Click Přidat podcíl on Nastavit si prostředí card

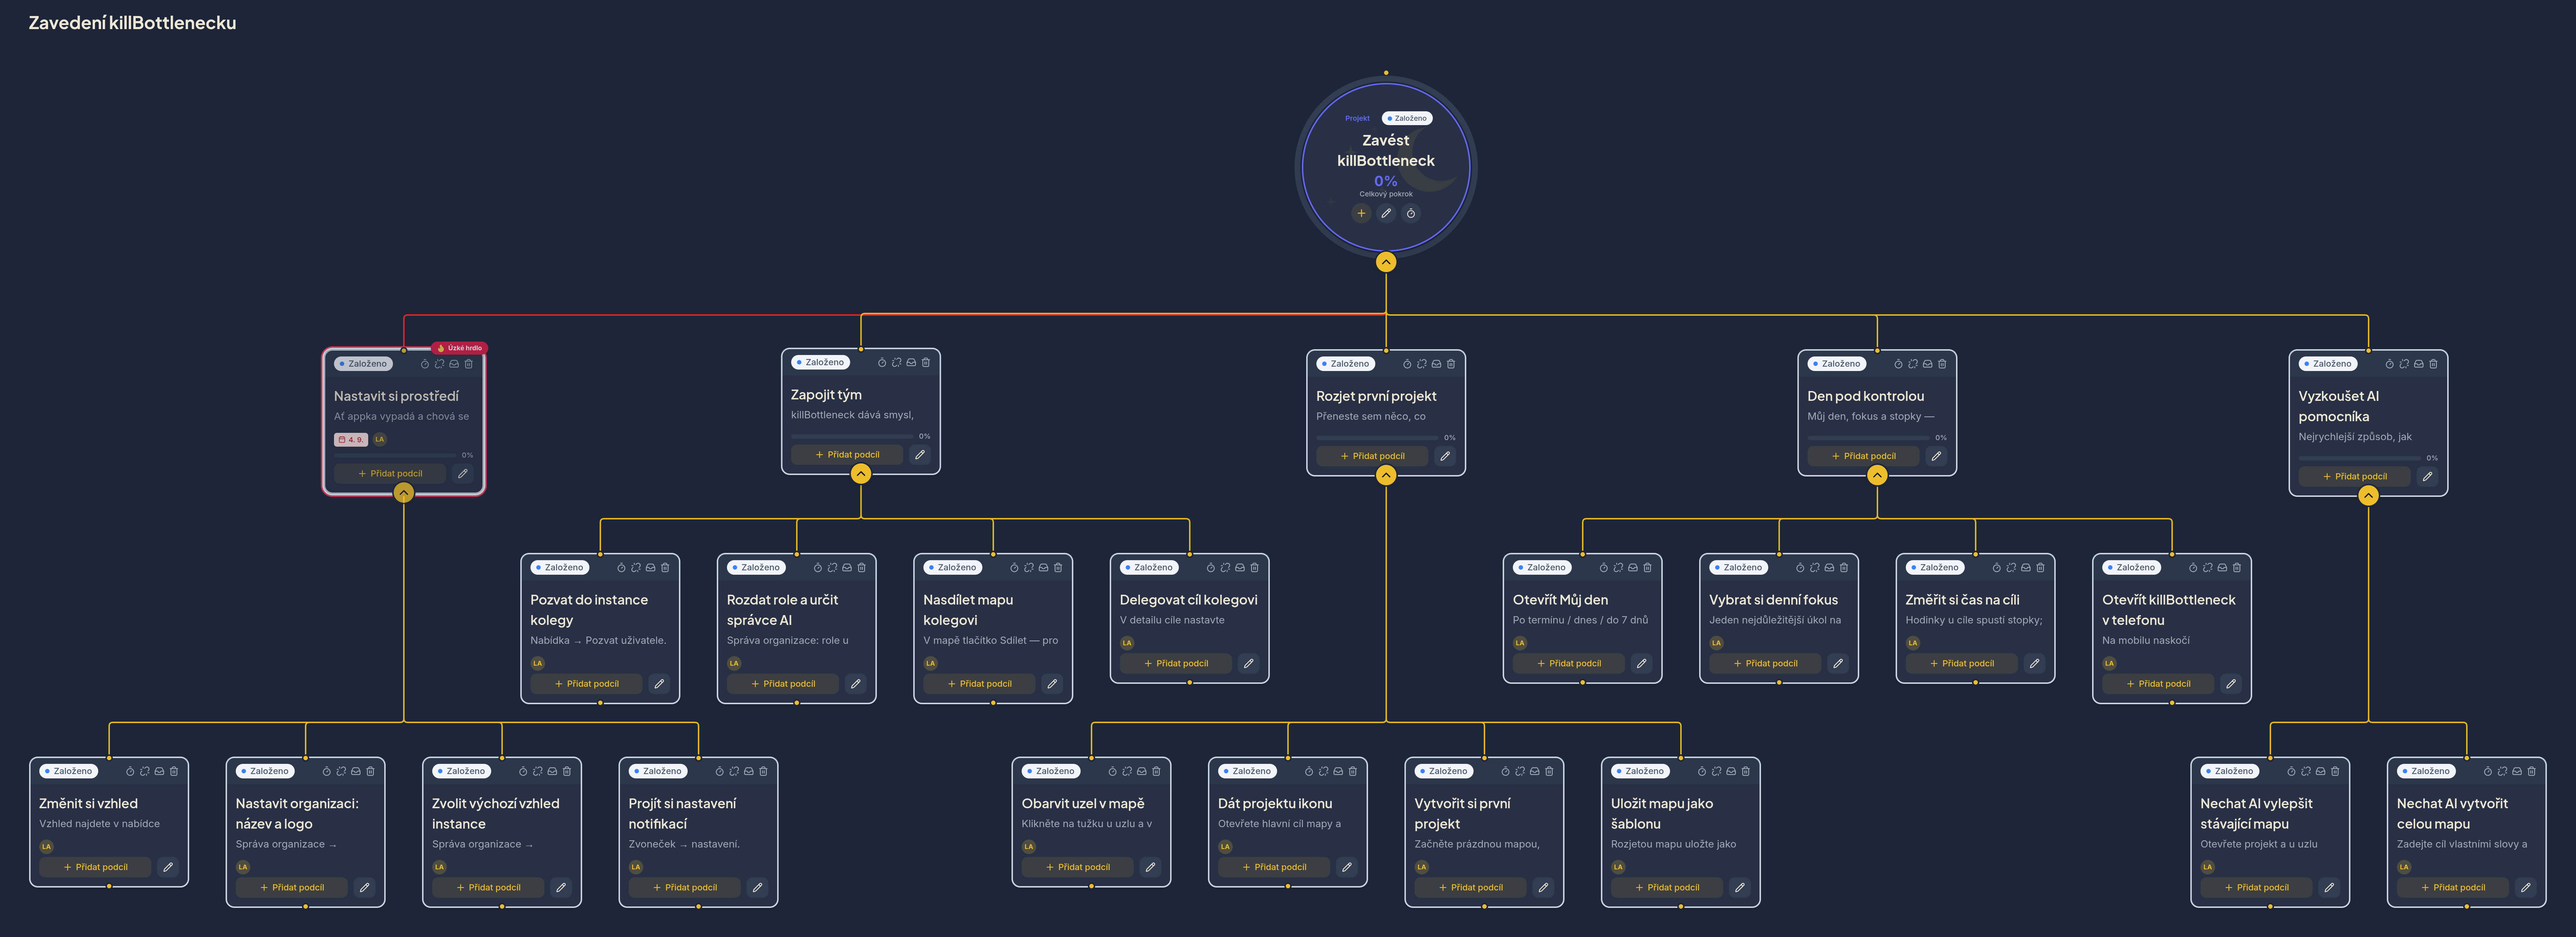pyautogui.click(x=390, y=474)
